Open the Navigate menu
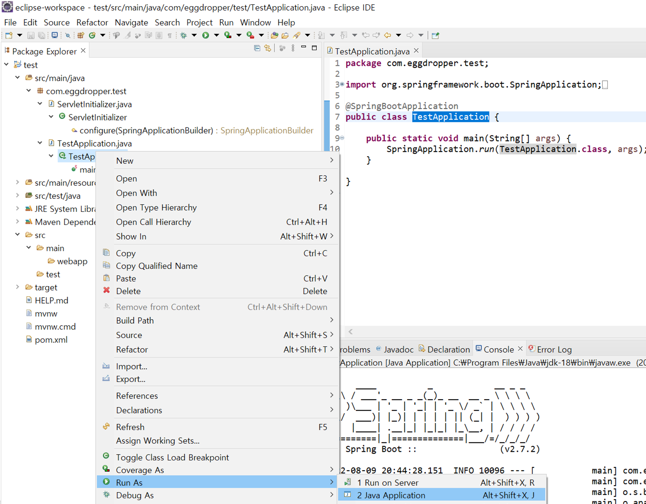The width and height of the screenshot is (646, 504). coord(131,22)
